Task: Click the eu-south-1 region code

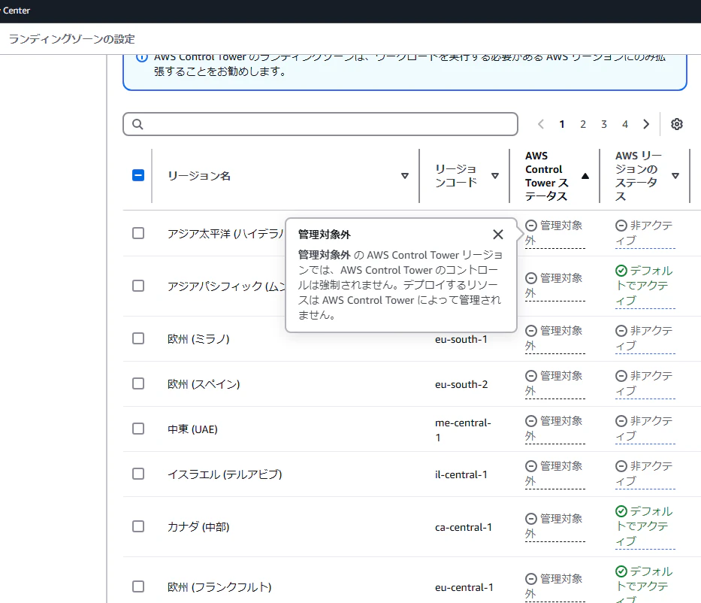Action: (x=461, y=340)
